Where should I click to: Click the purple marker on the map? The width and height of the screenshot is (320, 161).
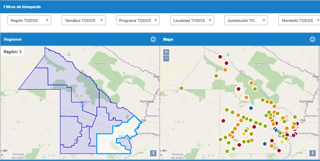point(293,135)
